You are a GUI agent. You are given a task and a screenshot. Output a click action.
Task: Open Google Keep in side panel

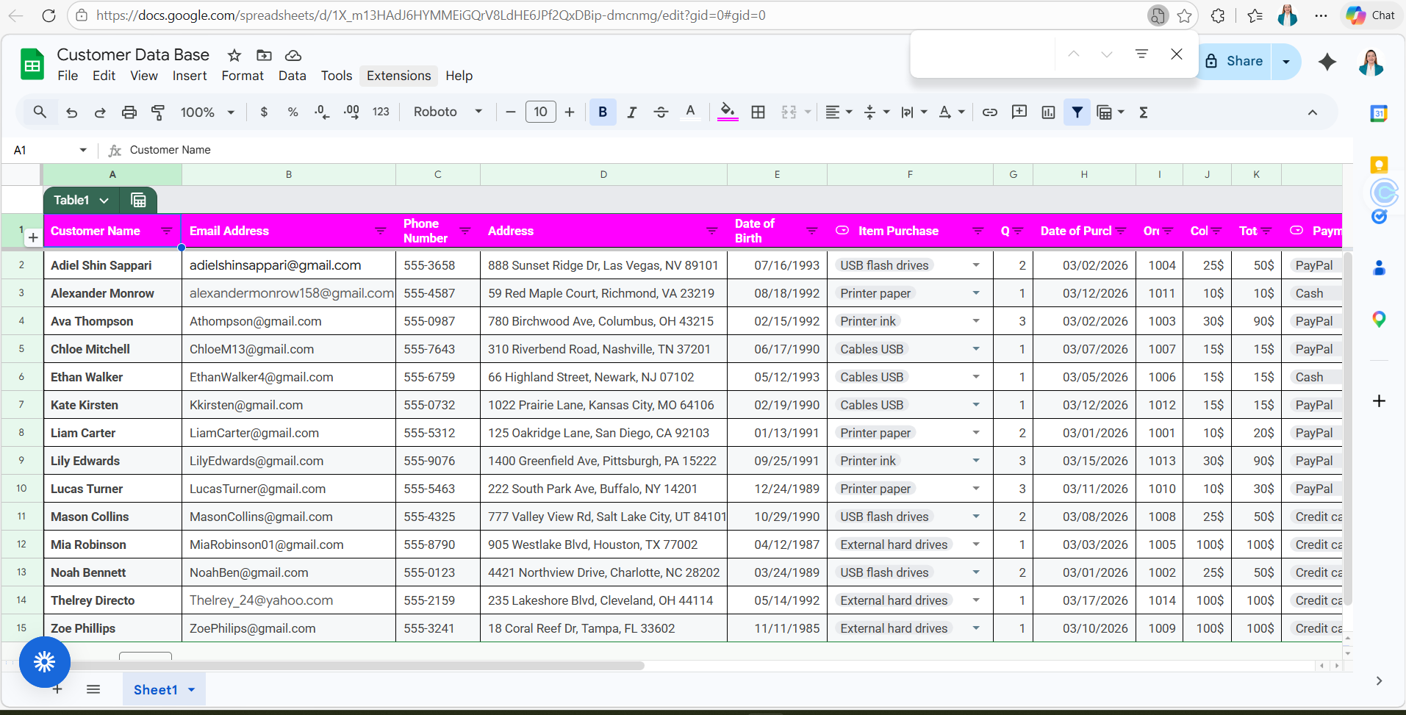[1379, 165]
